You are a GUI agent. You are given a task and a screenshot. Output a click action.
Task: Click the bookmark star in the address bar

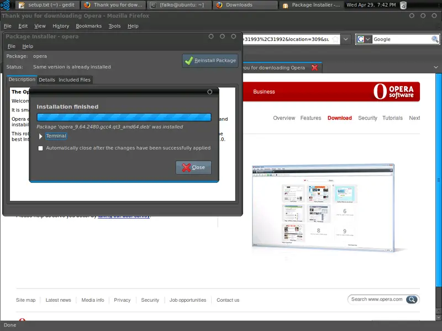pyautogui.click(x=335, y=39)
